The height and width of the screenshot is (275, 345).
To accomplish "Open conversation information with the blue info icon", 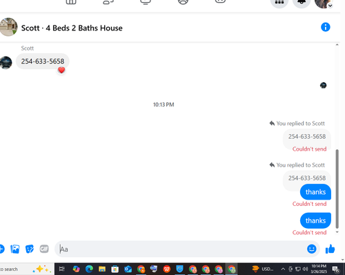I will [x=325, y=27].
